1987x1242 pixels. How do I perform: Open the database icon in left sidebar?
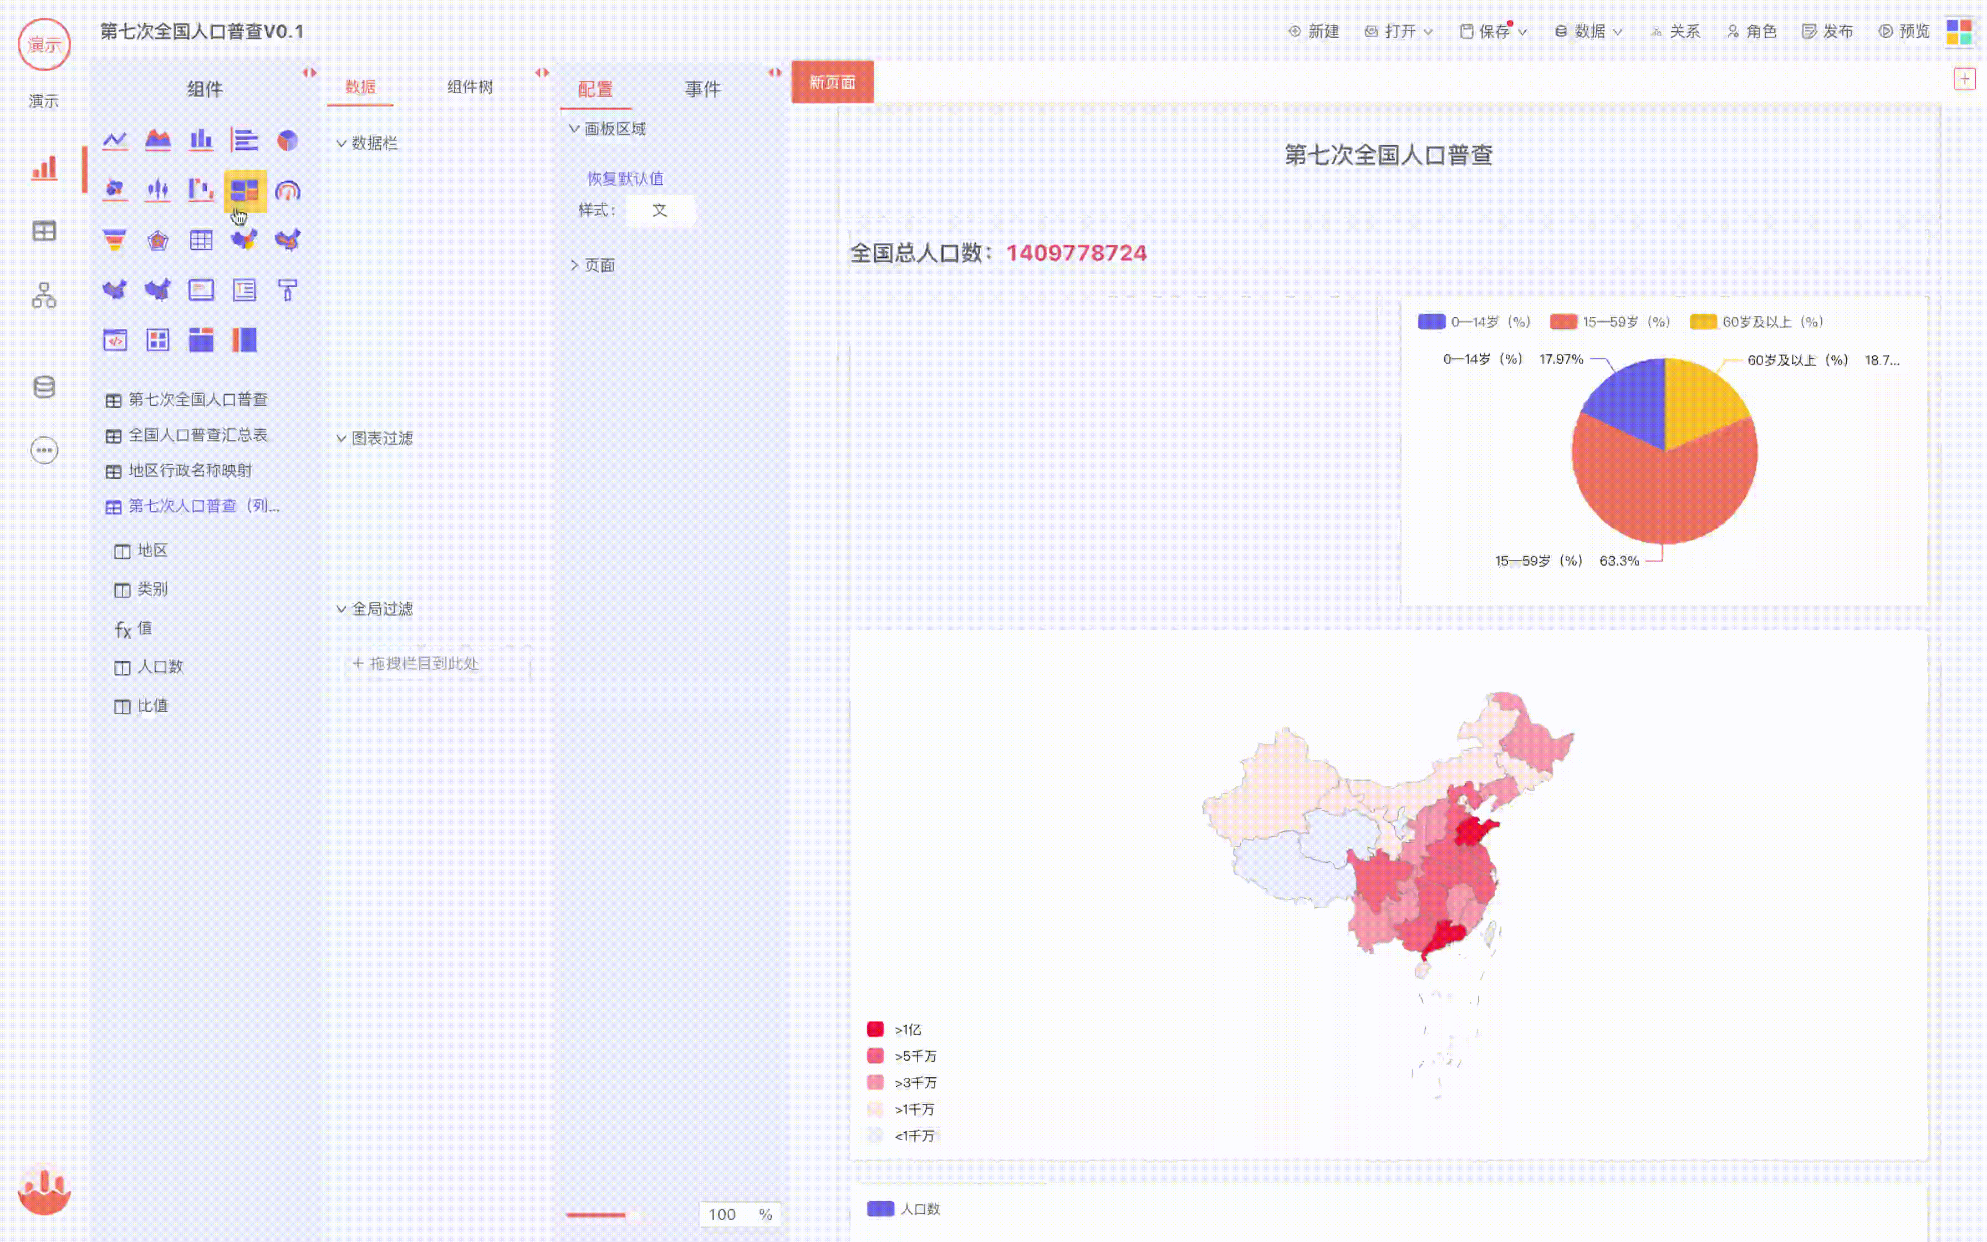[x=44, y=387]
